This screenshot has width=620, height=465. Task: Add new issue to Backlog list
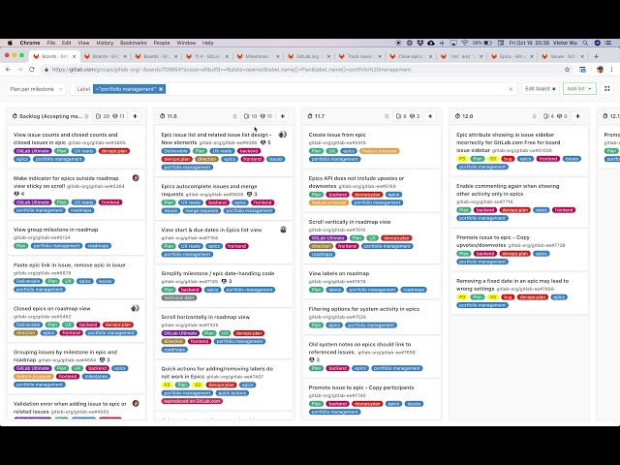pyautogui.click(x=136, y=116)
